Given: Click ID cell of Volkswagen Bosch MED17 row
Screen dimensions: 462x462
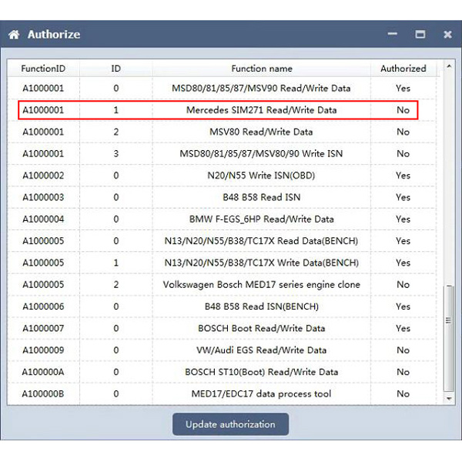Looking at the screenshot, I should pyautogui.click(x=115, y=284).
